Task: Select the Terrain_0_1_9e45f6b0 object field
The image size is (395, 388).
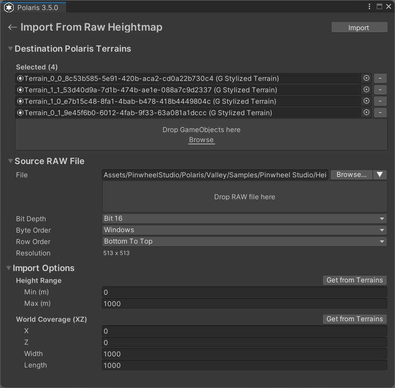Action: pyautogui.click(x=193, y=112)
